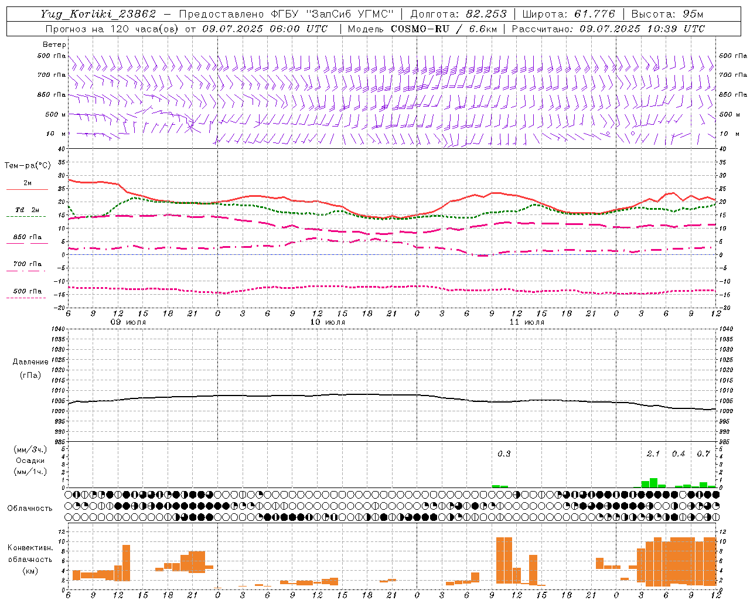The width and height of the screenshot is (750, 600).
Task: Click the orange convective bar near 13h on 09 июля
Action: (x=126, y=562)
